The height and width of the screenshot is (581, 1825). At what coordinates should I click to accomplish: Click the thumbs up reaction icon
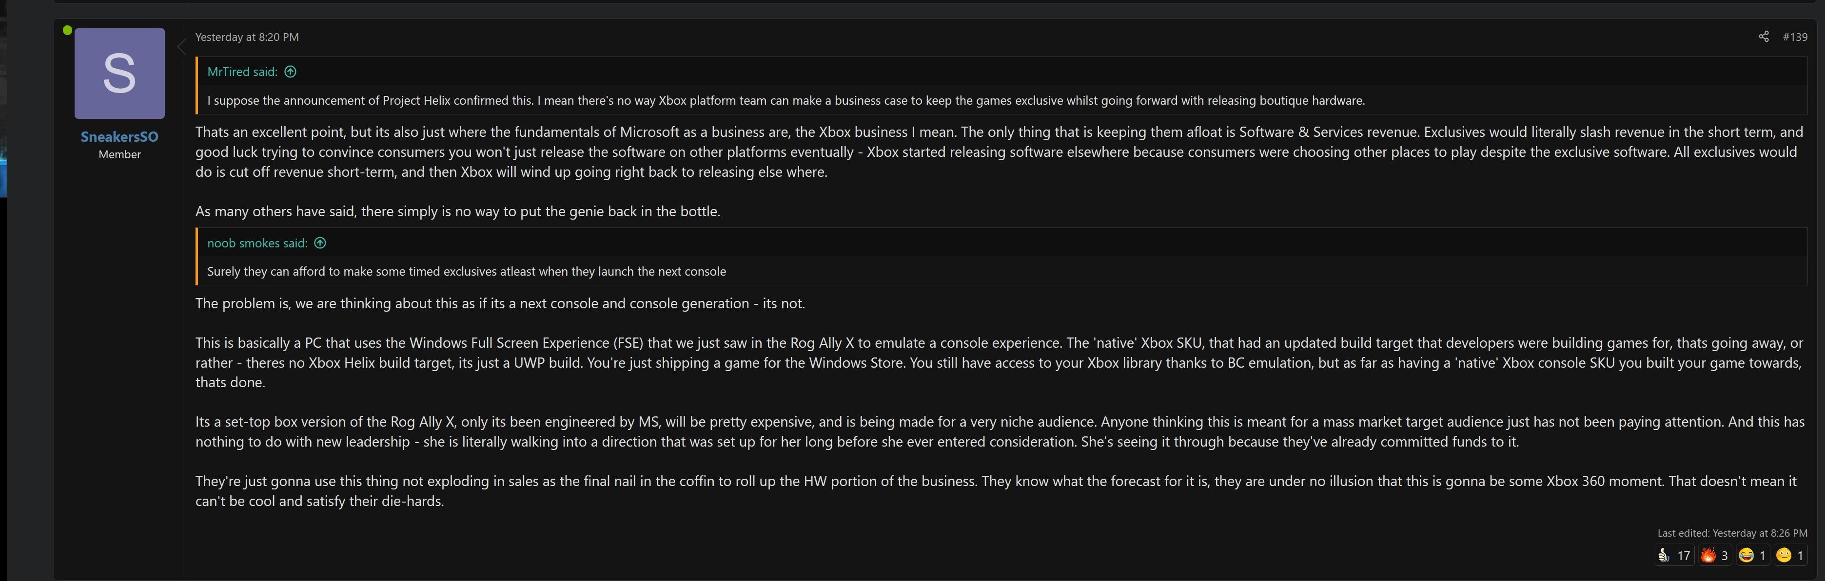(1664, 556)
